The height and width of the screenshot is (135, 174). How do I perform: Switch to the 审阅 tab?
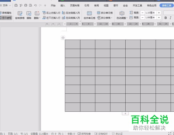(x=96, y=6)
